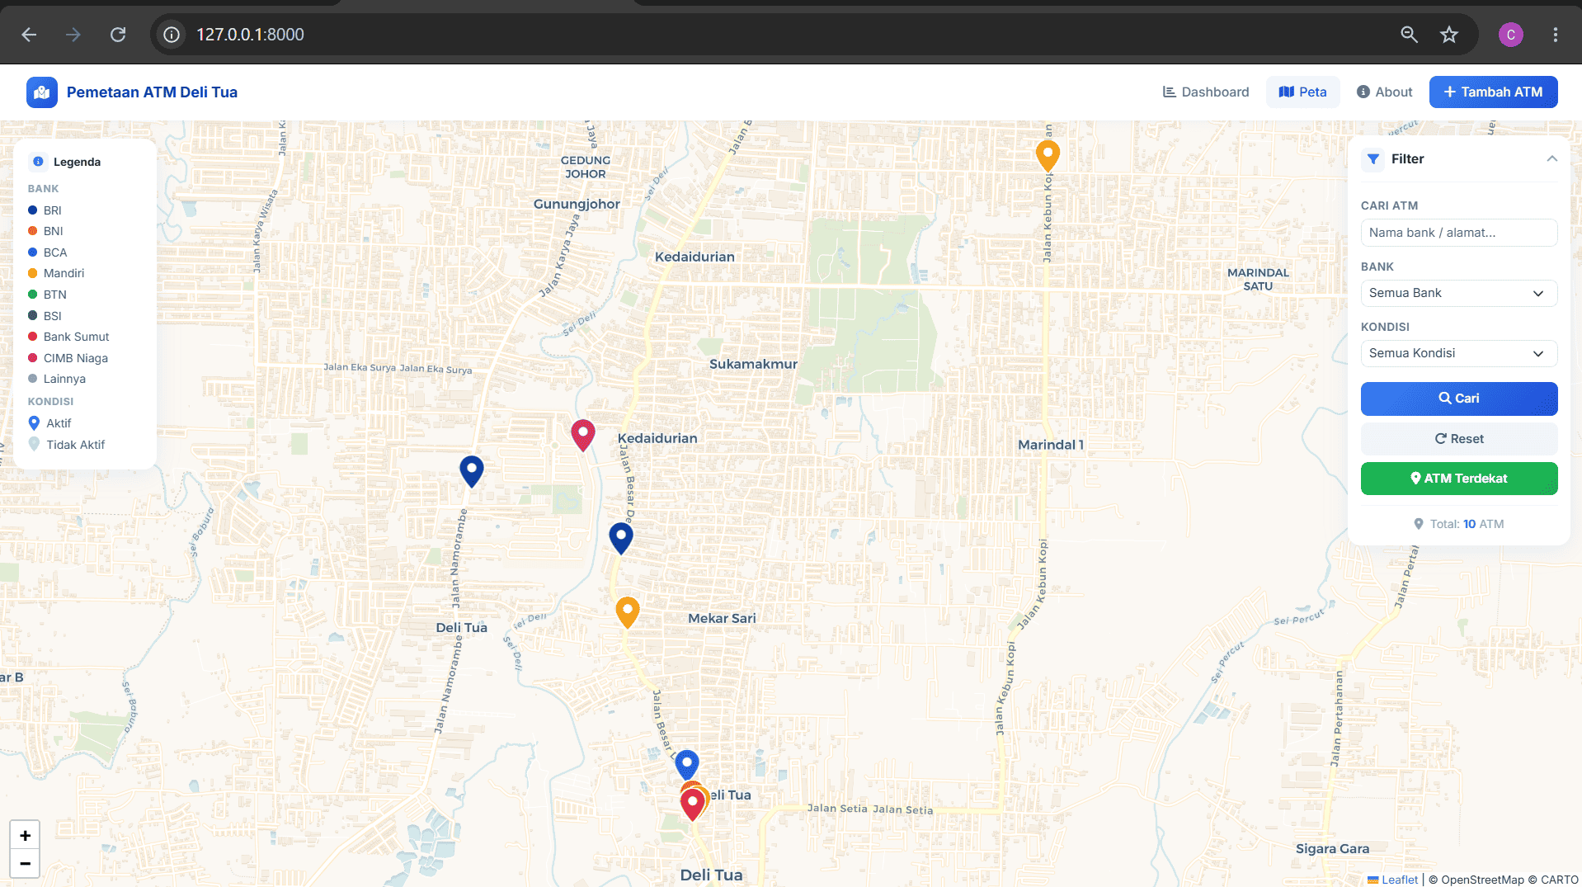Bookmark this page with star icon

pyautogui.click(x=1449, y=35)
